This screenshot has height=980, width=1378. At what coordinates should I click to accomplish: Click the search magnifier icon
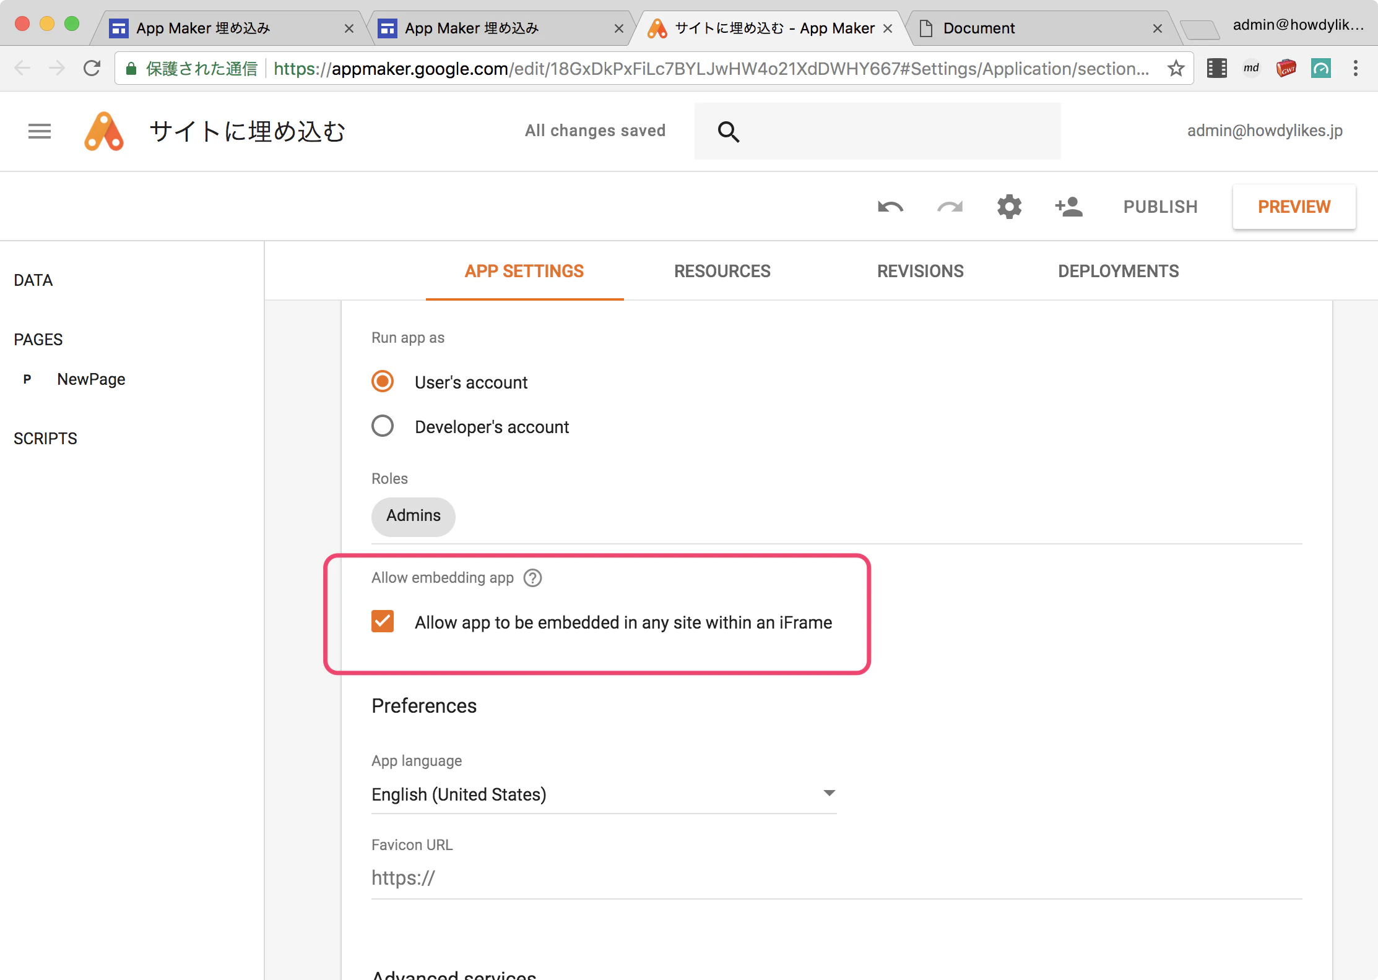tap(728, 131)
